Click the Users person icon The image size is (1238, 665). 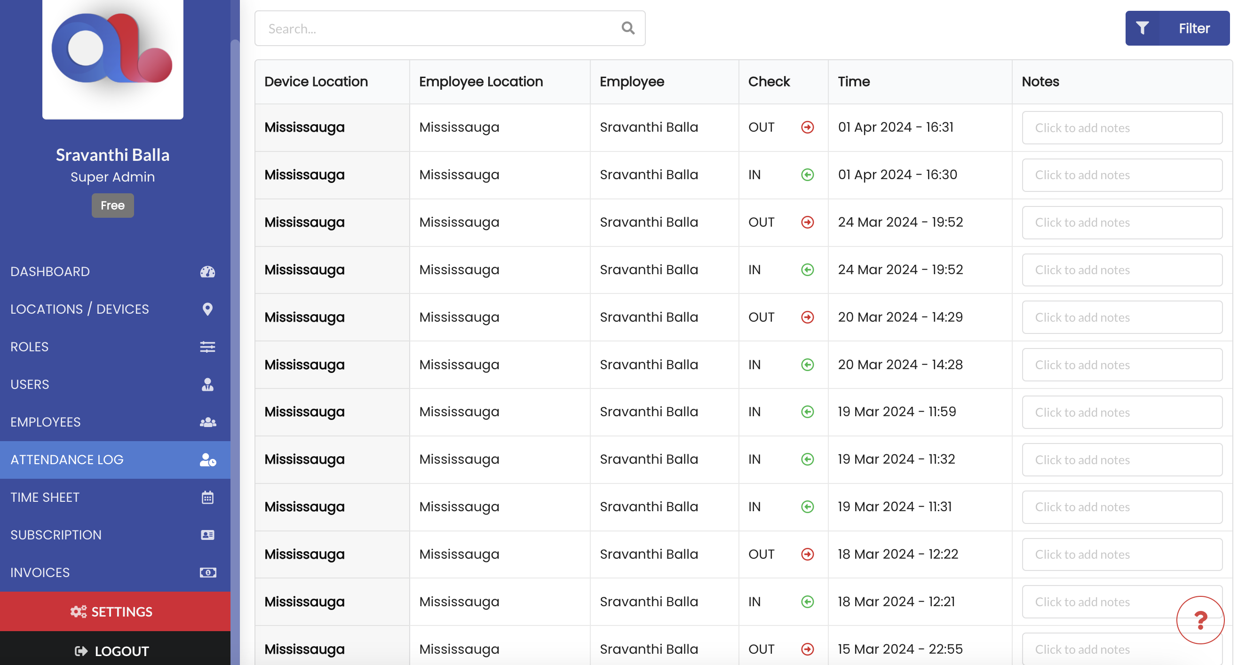point(207,384)
